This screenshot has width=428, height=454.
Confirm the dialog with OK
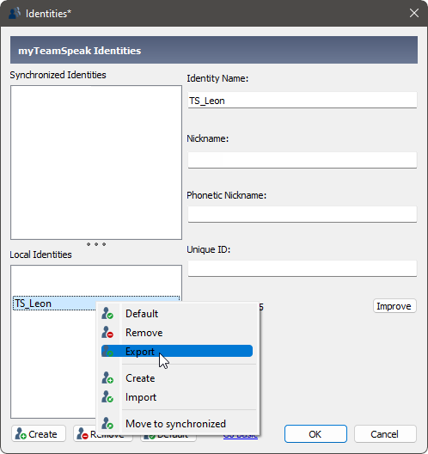pyautogui.click(x=315, y=433)
